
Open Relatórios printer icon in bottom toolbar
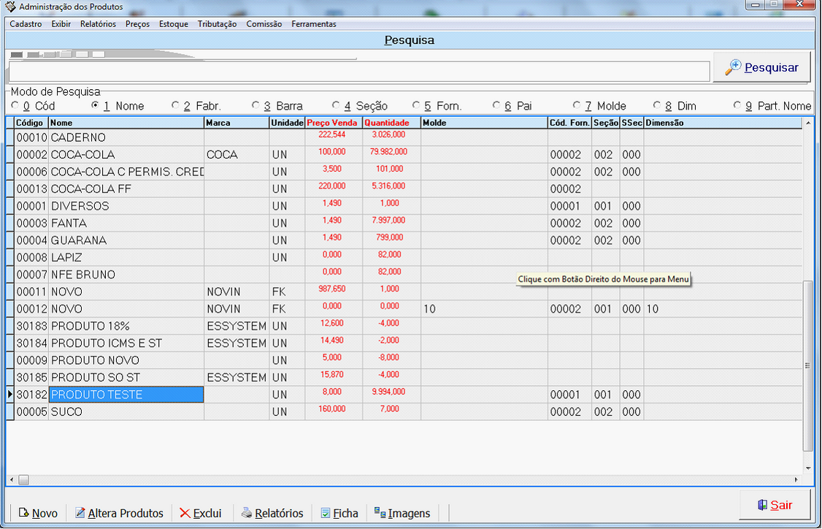click(x=272, y=513)
